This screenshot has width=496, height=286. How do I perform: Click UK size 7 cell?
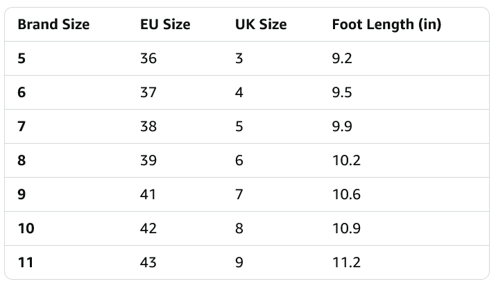point(239,194)
